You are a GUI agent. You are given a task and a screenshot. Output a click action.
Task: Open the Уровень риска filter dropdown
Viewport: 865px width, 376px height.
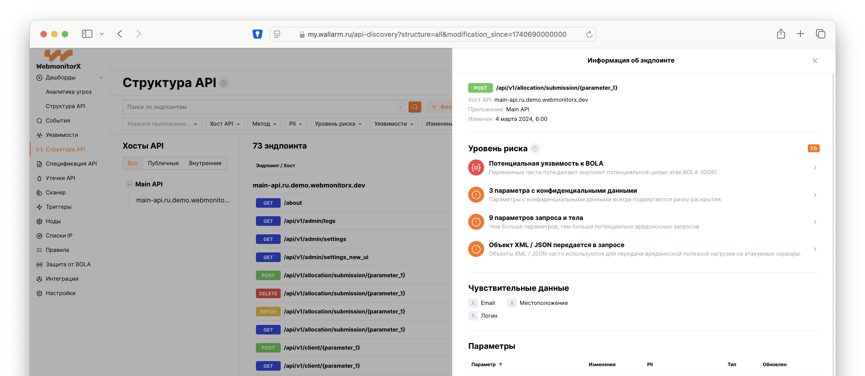(x=338, y=124)
